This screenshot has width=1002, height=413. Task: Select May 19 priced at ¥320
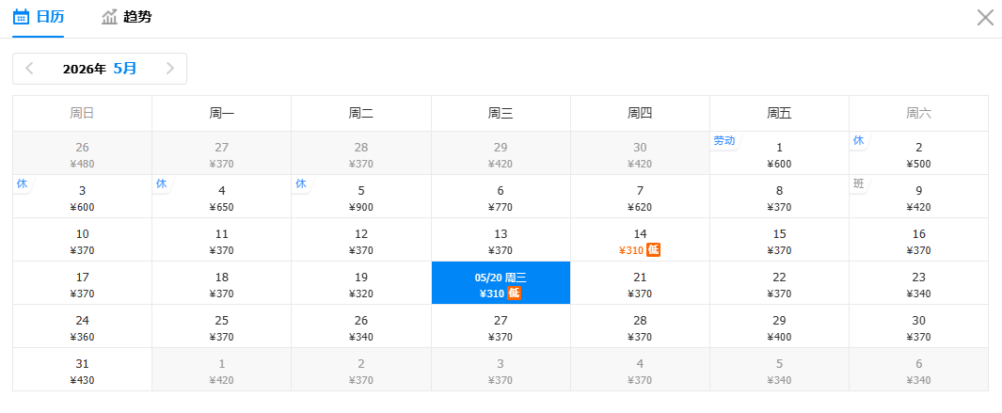[x=361, y=283]
